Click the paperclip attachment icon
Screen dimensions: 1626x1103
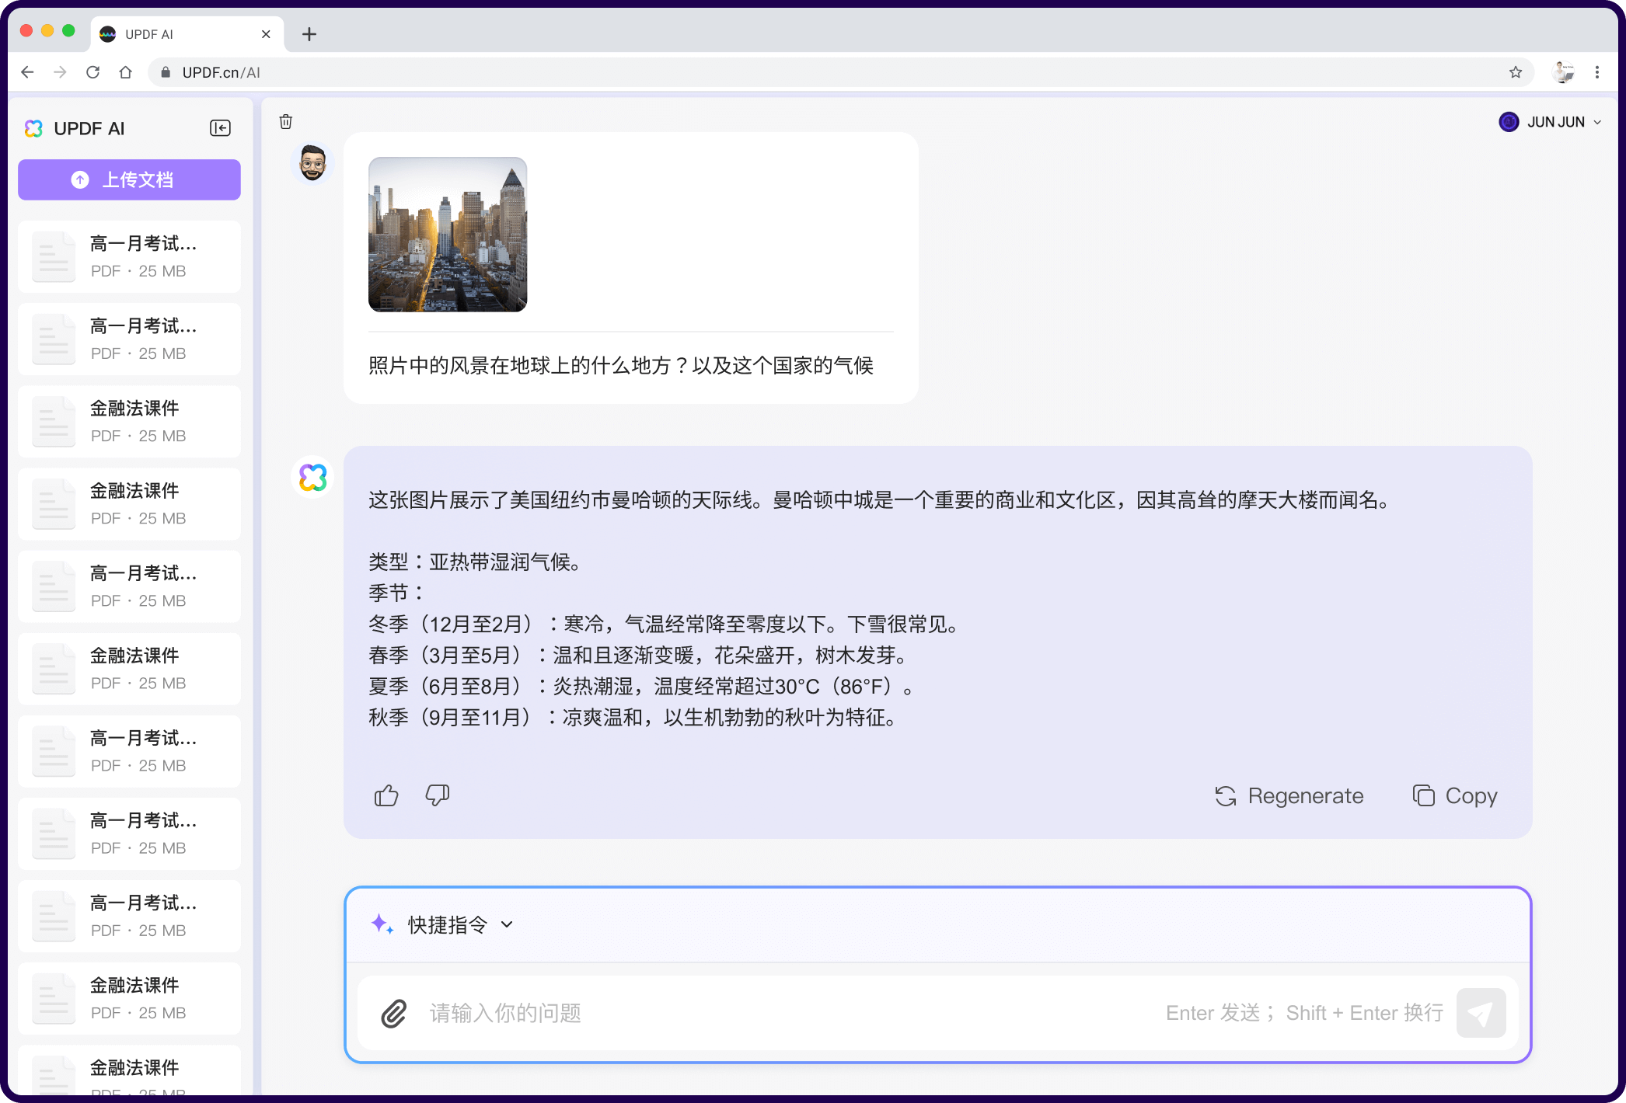(x=394, y=1013)
